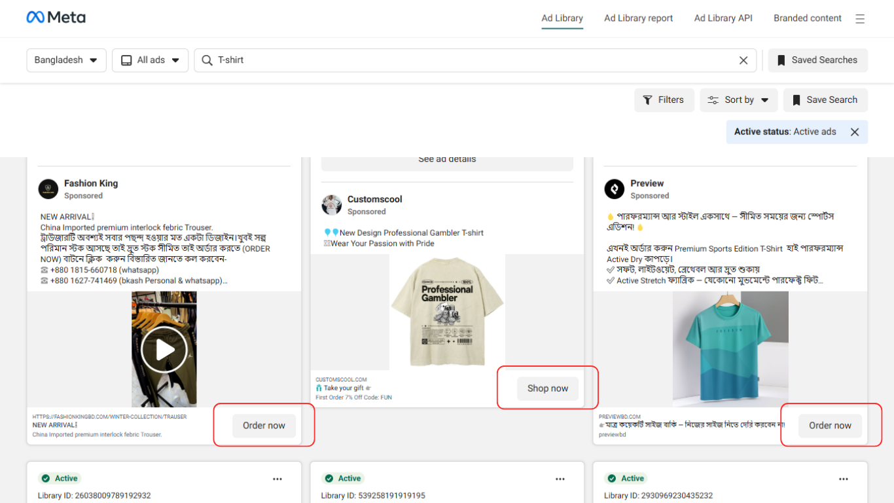Open the All ads category dropdown
This screenshot has width=894, height=503.
[150, 60]
